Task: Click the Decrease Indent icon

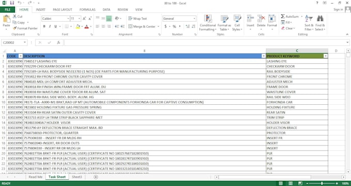Action: [117, 26]
